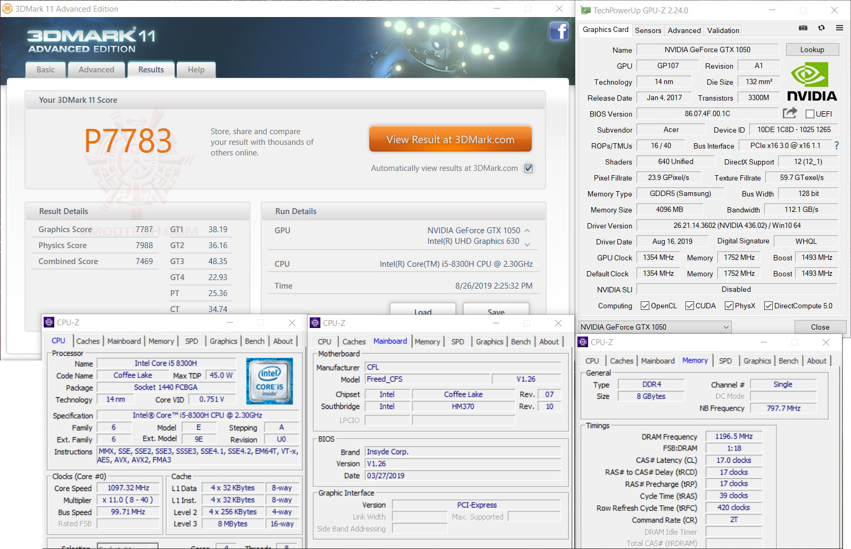851x549 pixels.
Task: Click the Intel Core i5 logo in CPU-Z
Action: coord(269,381)
